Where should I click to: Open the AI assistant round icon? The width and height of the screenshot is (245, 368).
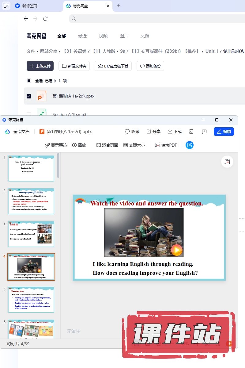190,145
